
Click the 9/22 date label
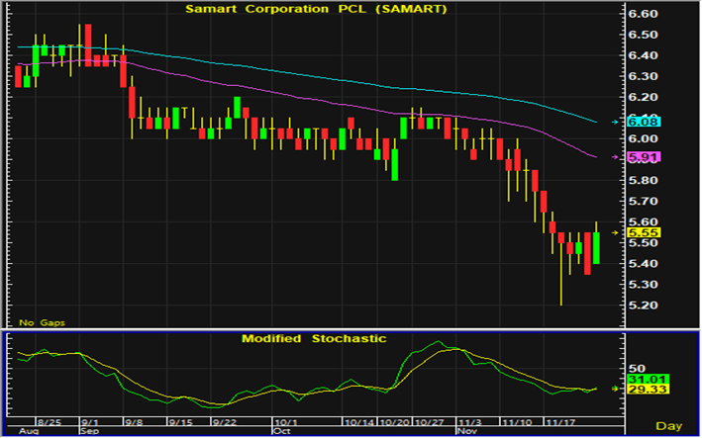225,422
